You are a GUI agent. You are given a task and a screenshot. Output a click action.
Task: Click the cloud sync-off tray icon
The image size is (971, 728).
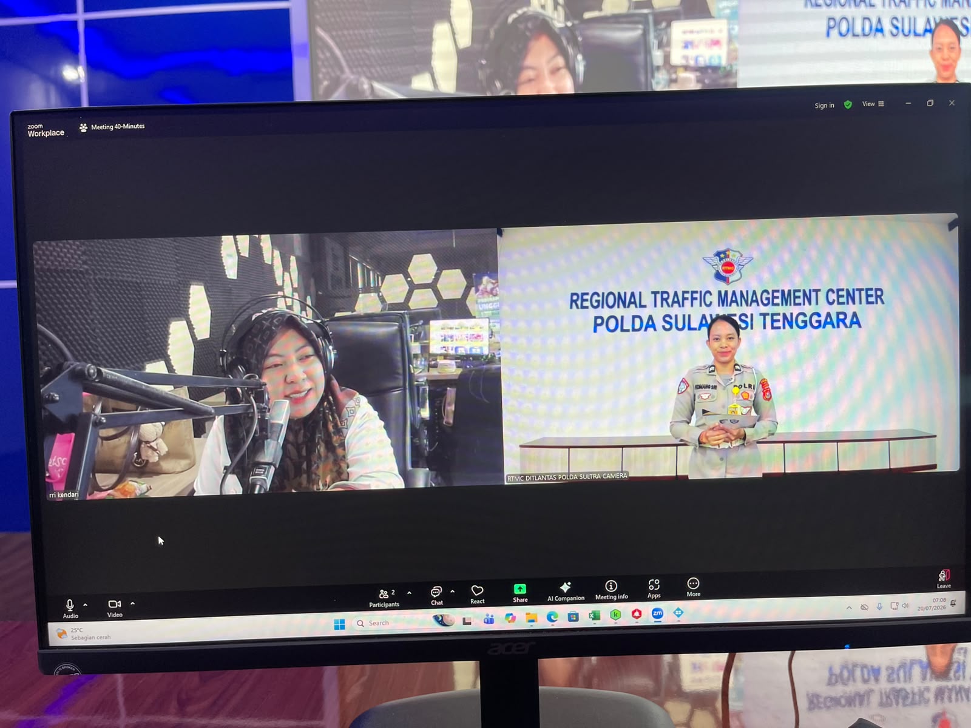pos(864,607)
